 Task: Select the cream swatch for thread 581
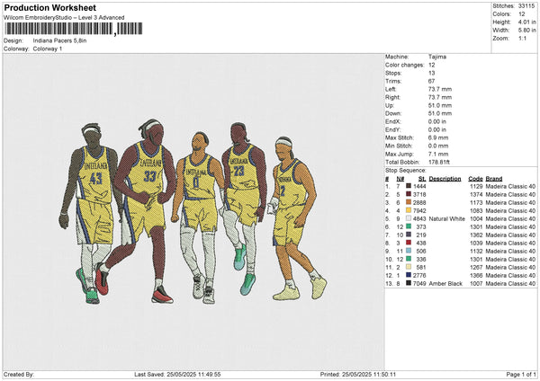[x=409, y=267]
